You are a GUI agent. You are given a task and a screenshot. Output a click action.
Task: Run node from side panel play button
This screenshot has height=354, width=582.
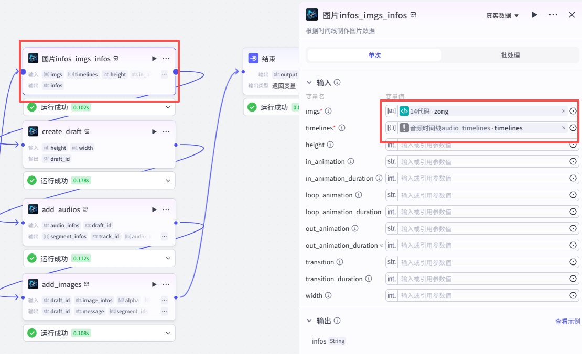[x=534, y=15]
